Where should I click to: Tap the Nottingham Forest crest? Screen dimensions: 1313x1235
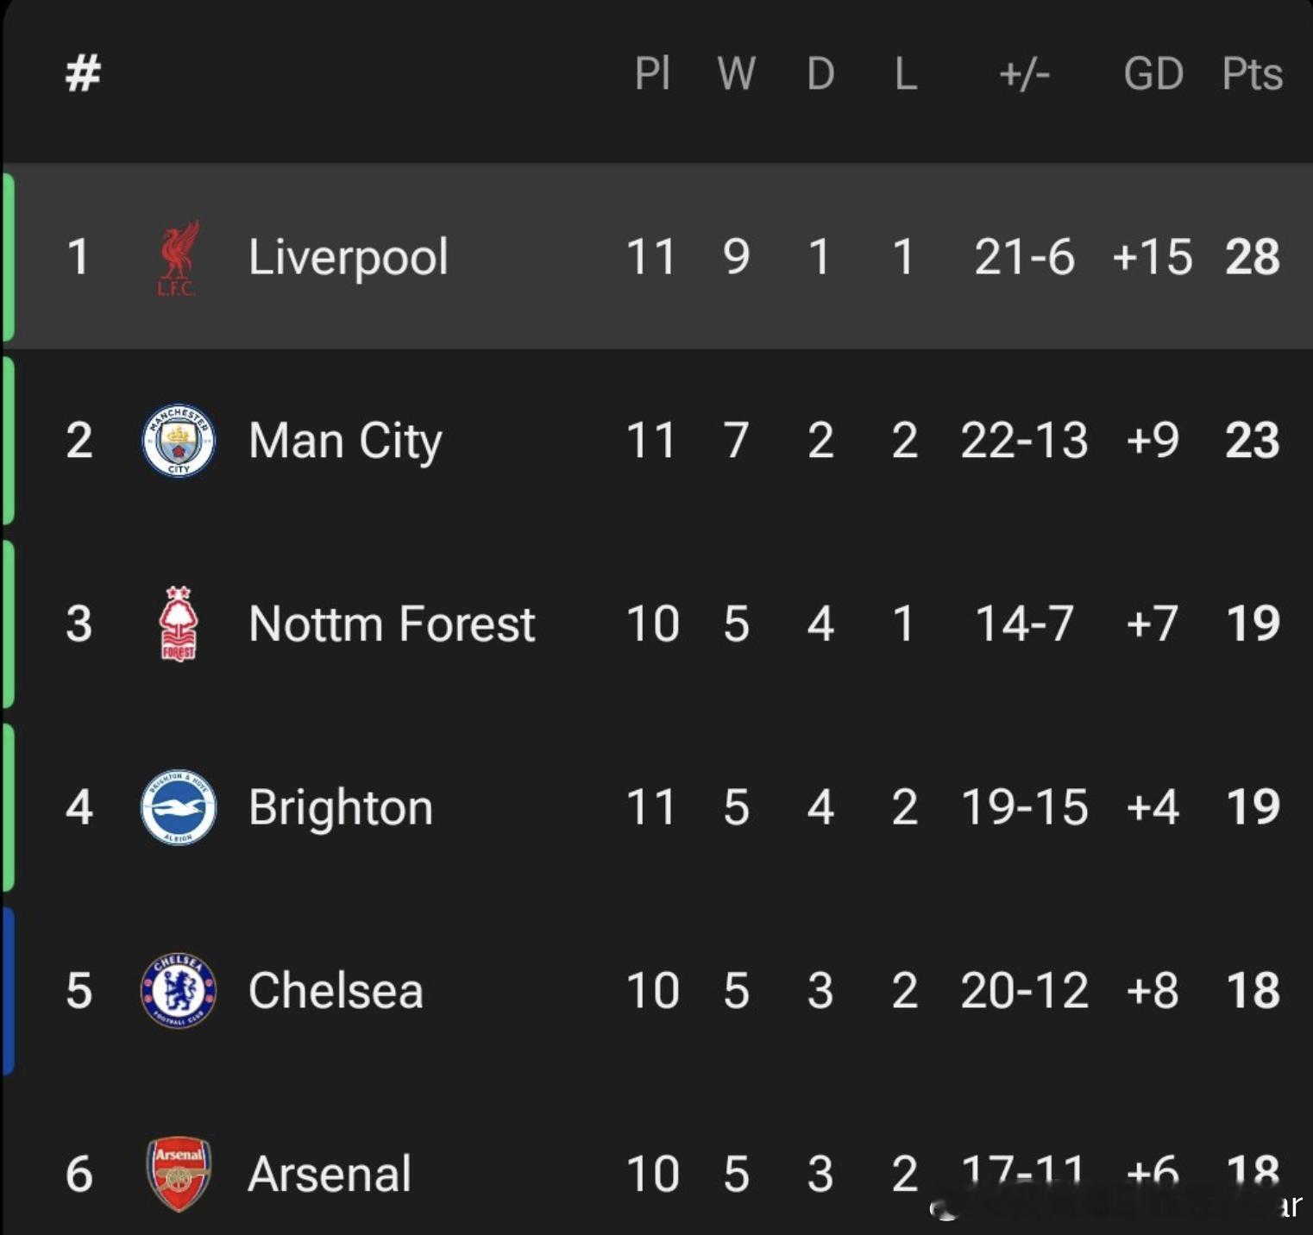click(x=179, y=624)
